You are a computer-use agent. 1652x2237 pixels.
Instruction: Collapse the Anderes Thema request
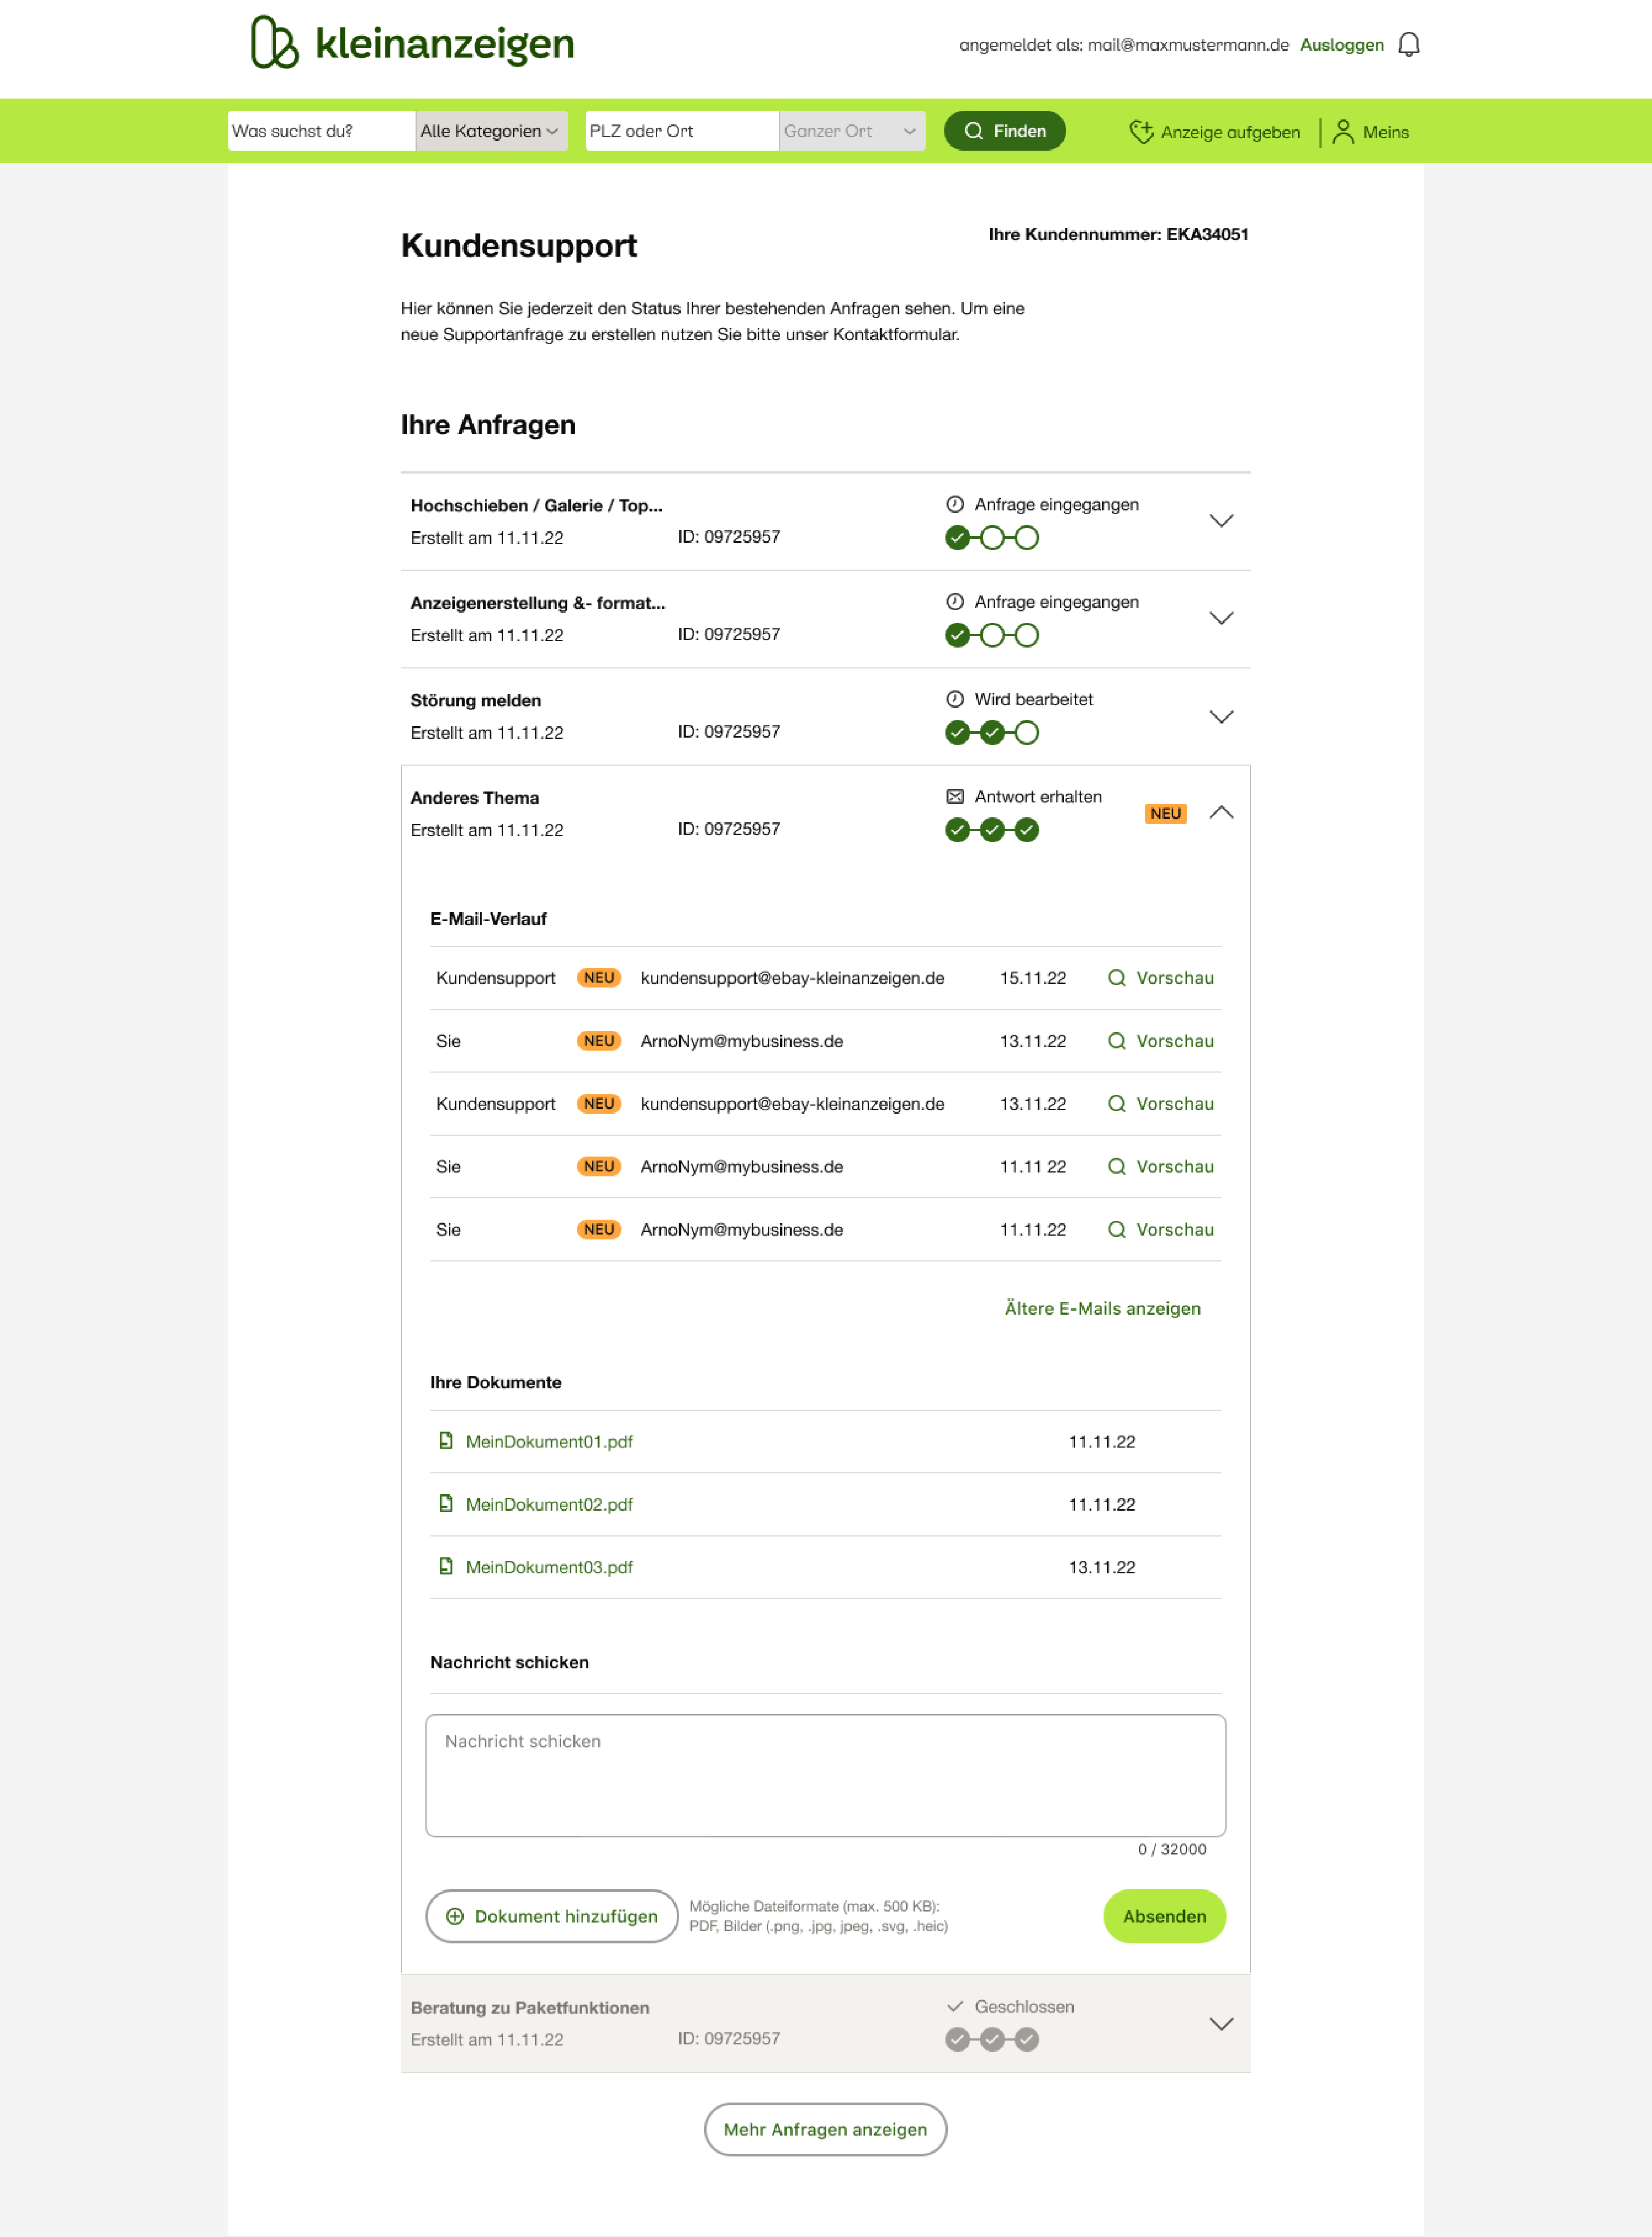pyautogui.click(x=1221, y=812)
